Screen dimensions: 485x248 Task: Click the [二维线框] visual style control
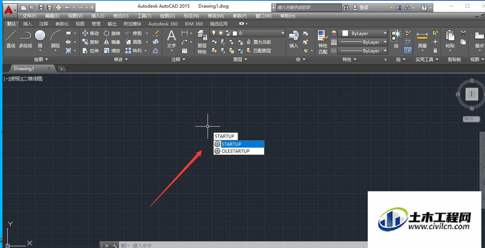pyautogui.click(x=32, y=79)
